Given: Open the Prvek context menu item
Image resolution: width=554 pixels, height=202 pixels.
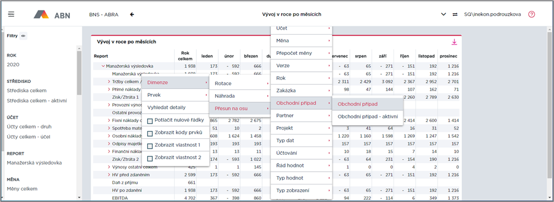Looking at the screenshot, I should pos(175,95).
